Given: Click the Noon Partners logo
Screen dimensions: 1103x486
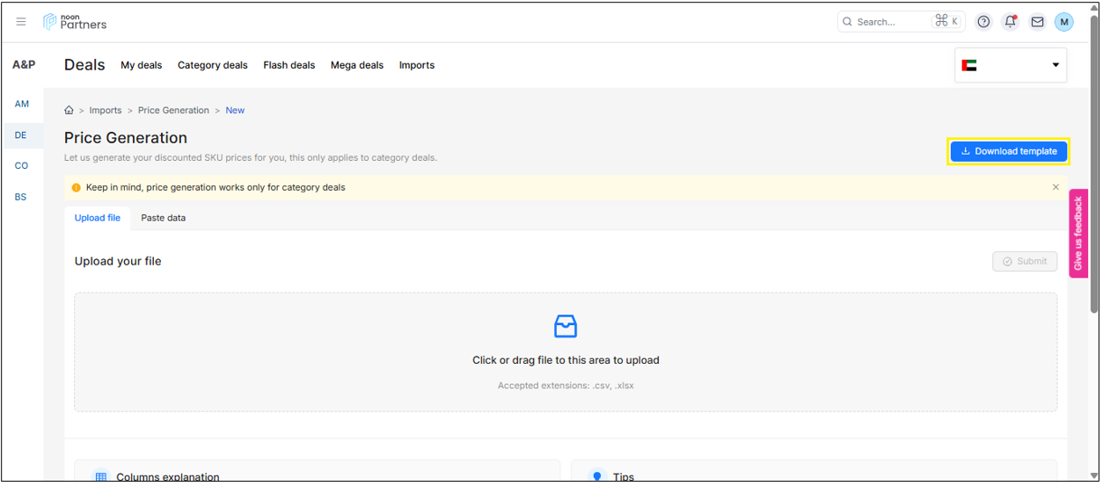Looking at the screenshot, I should [x=76, y=22].
